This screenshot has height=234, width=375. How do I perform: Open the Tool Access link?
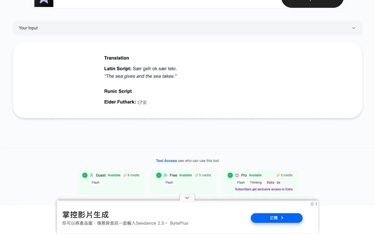(166, 161)
